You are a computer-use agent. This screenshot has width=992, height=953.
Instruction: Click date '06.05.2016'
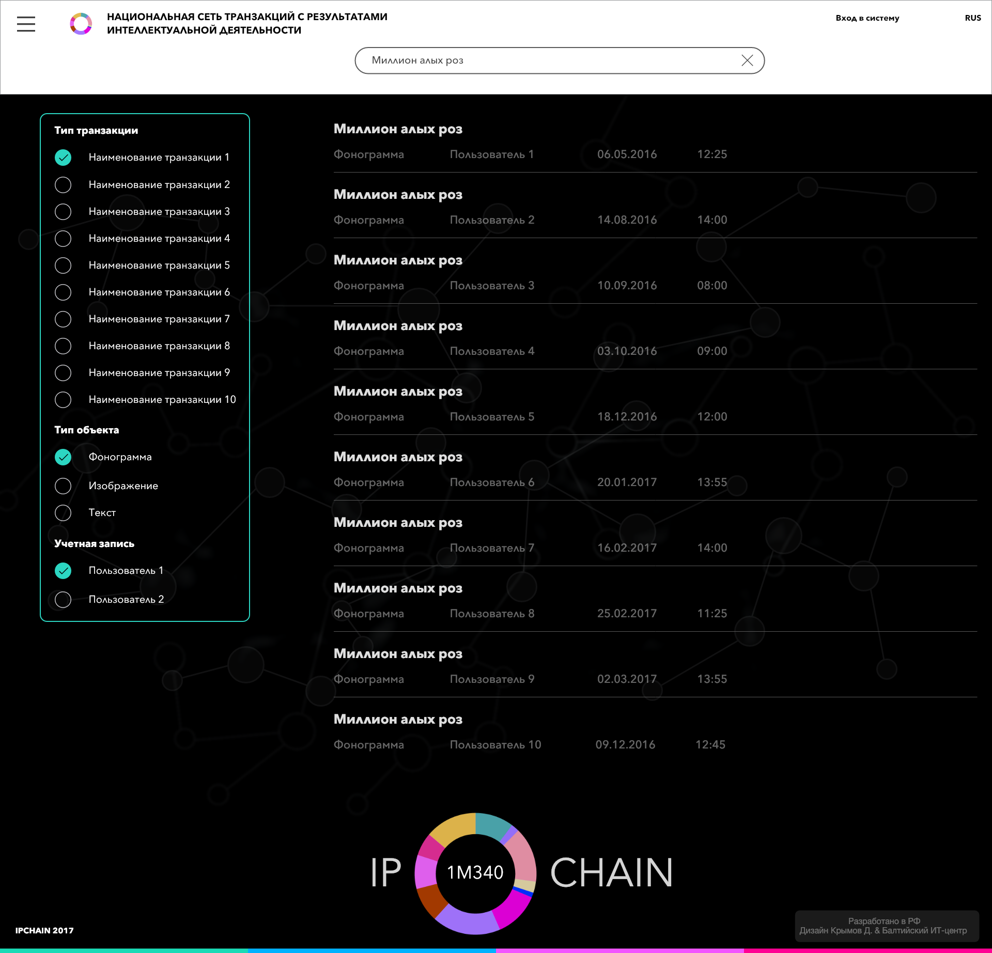pos(627,154)
